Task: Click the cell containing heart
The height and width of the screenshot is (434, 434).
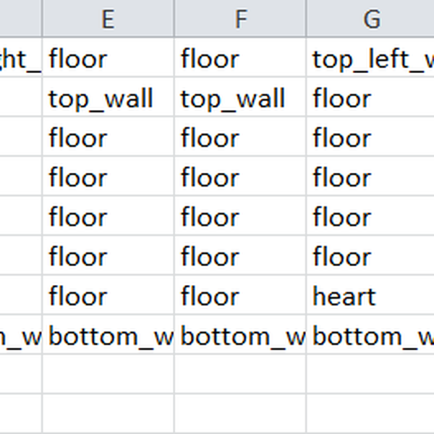Action: (x=370, y=297)
